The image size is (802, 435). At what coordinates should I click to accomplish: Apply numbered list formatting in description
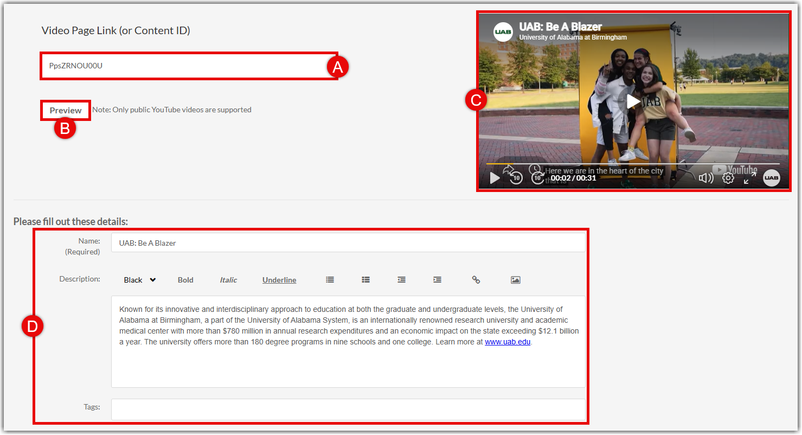pyautogui.click(x=365, y=280)
